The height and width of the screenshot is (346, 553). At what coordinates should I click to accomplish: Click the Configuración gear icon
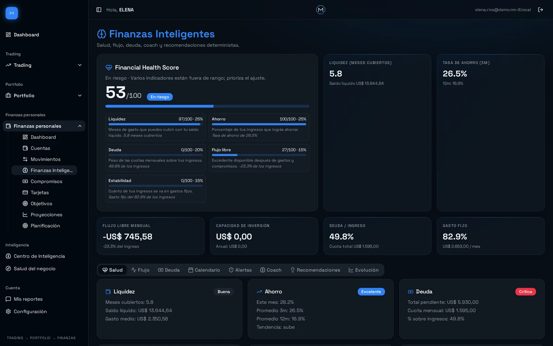click(8, 311)
